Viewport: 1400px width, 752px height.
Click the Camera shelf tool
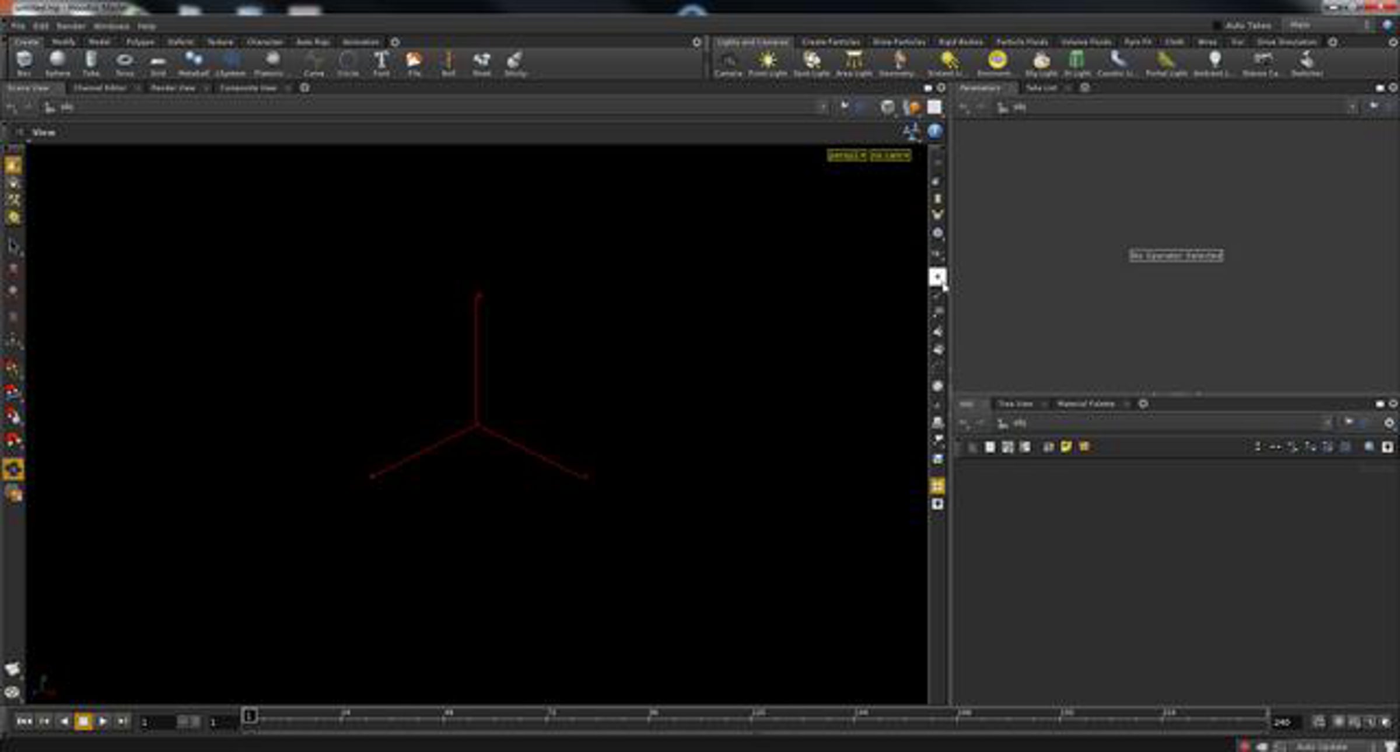coord(728,63)
